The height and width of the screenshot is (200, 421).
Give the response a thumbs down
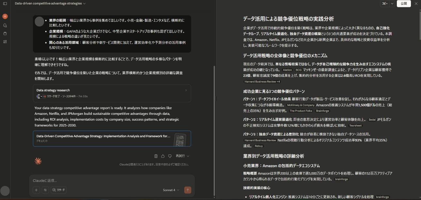[x=169, y=156]
